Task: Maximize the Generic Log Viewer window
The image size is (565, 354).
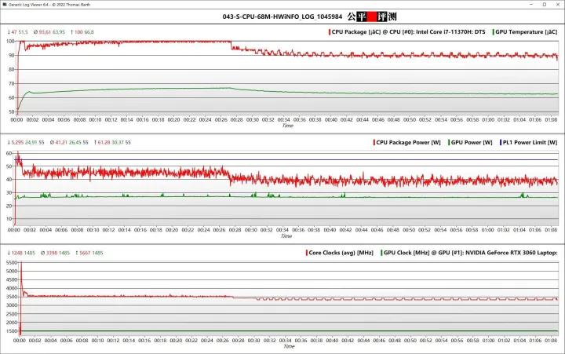Action: point(545,5)
